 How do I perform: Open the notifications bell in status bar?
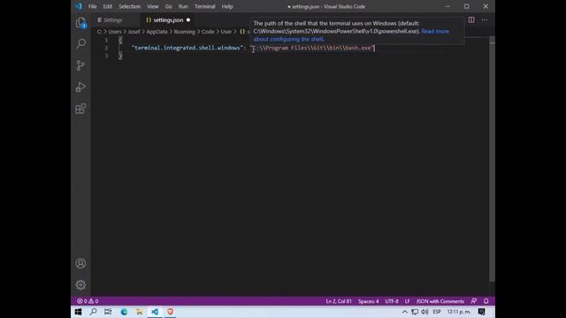(x=486, y=301)
